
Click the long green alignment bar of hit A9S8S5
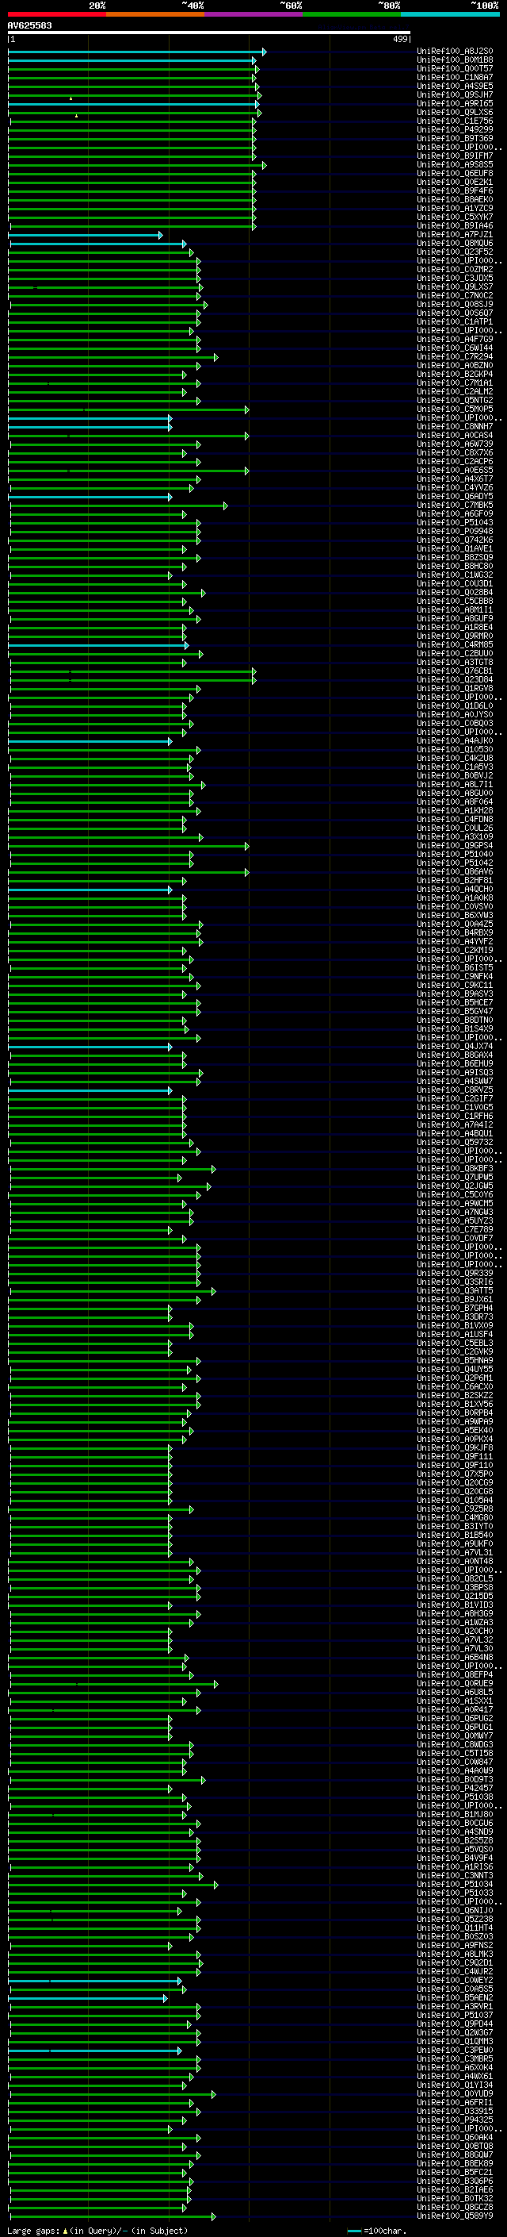coord(137,165)
